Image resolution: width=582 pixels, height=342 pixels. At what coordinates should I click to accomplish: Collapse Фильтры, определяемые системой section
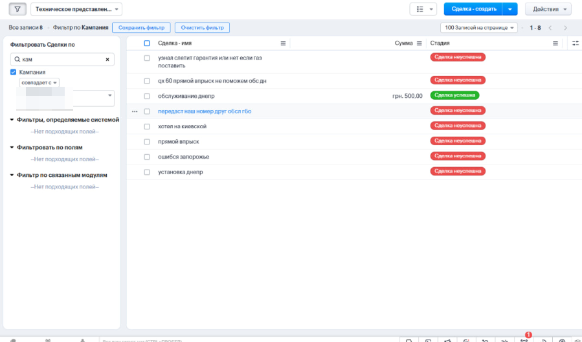(x=12, y=120)
